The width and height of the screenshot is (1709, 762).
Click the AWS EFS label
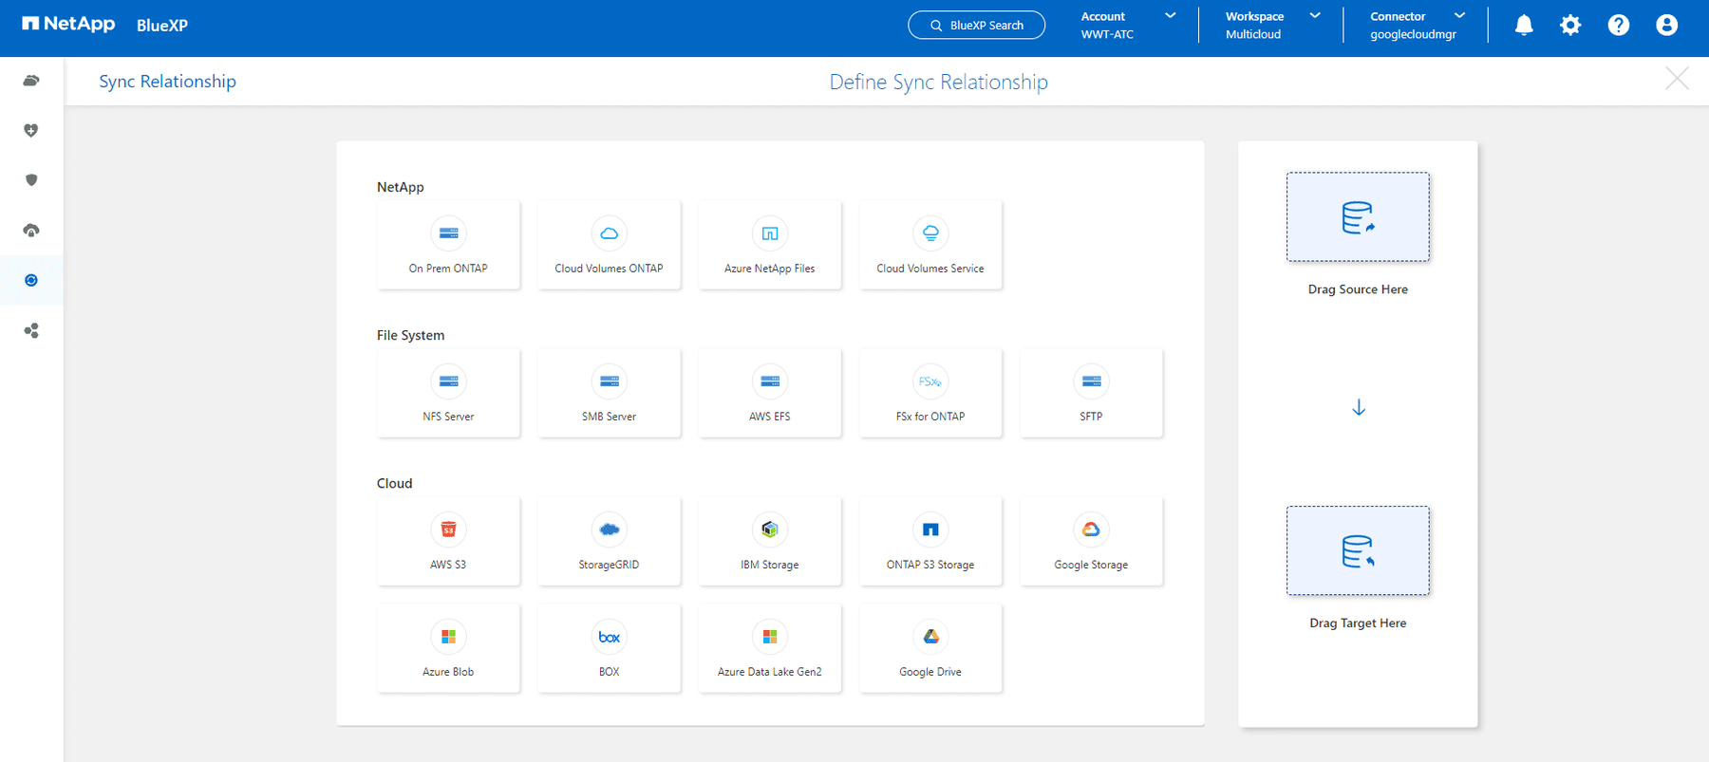(770, 417)
